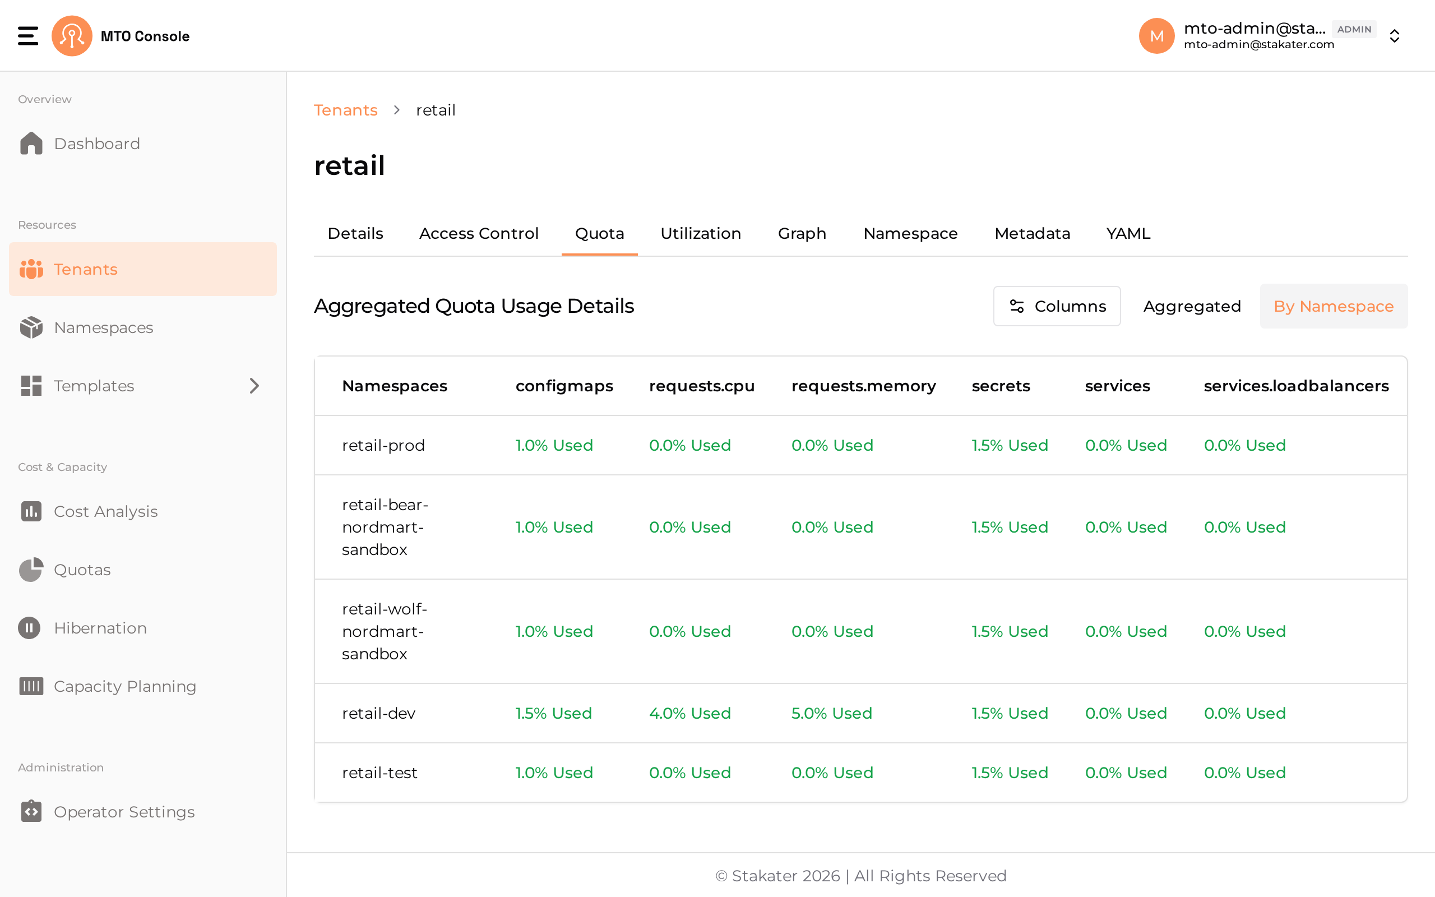This screenshot has width=1435, height=897.
Task: Open the Operator Settings icon
Action: [x=31, y=812]
